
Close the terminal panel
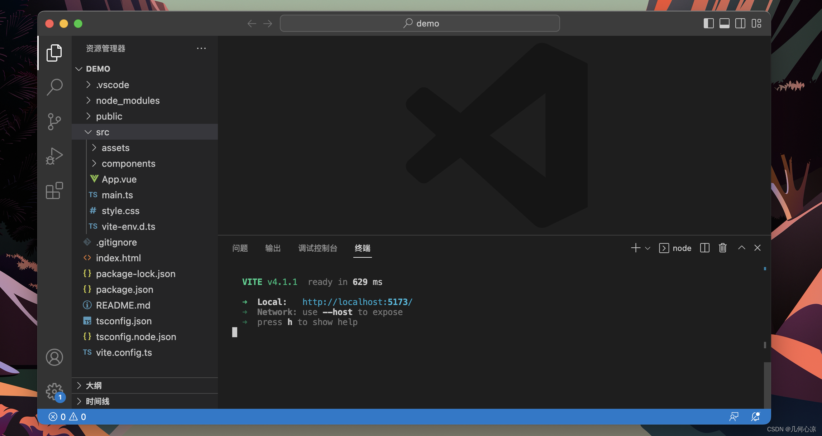click(x=758, y=248)
